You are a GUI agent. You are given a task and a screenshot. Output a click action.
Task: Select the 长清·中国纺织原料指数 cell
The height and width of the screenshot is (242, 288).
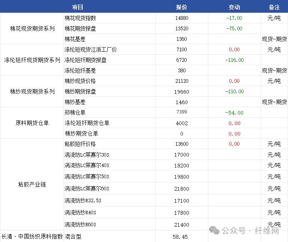click(32, 236)
